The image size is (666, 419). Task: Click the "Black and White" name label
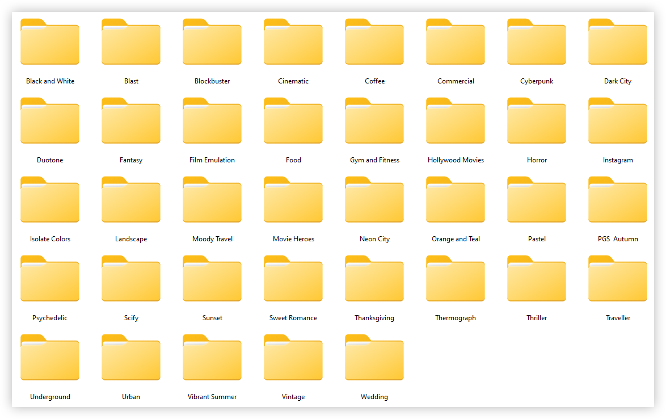click(50, 81)
